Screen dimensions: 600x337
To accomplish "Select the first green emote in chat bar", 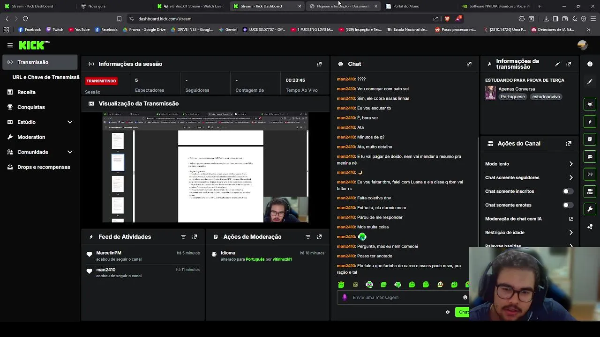I will click(x=341, y=285).
